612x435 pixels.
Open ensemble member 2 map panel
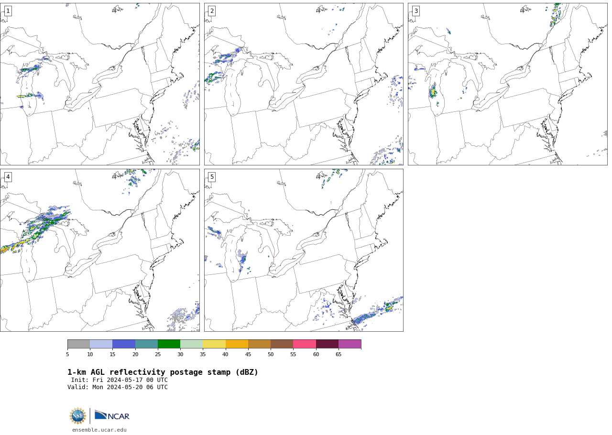tap(304, 84)
